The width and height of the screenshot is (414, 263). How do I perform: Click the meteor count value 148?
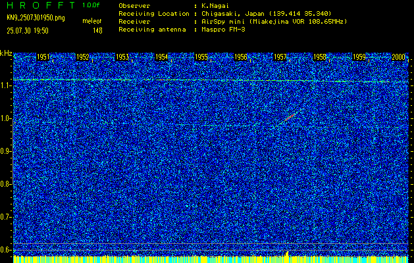(x=97, y=31)
